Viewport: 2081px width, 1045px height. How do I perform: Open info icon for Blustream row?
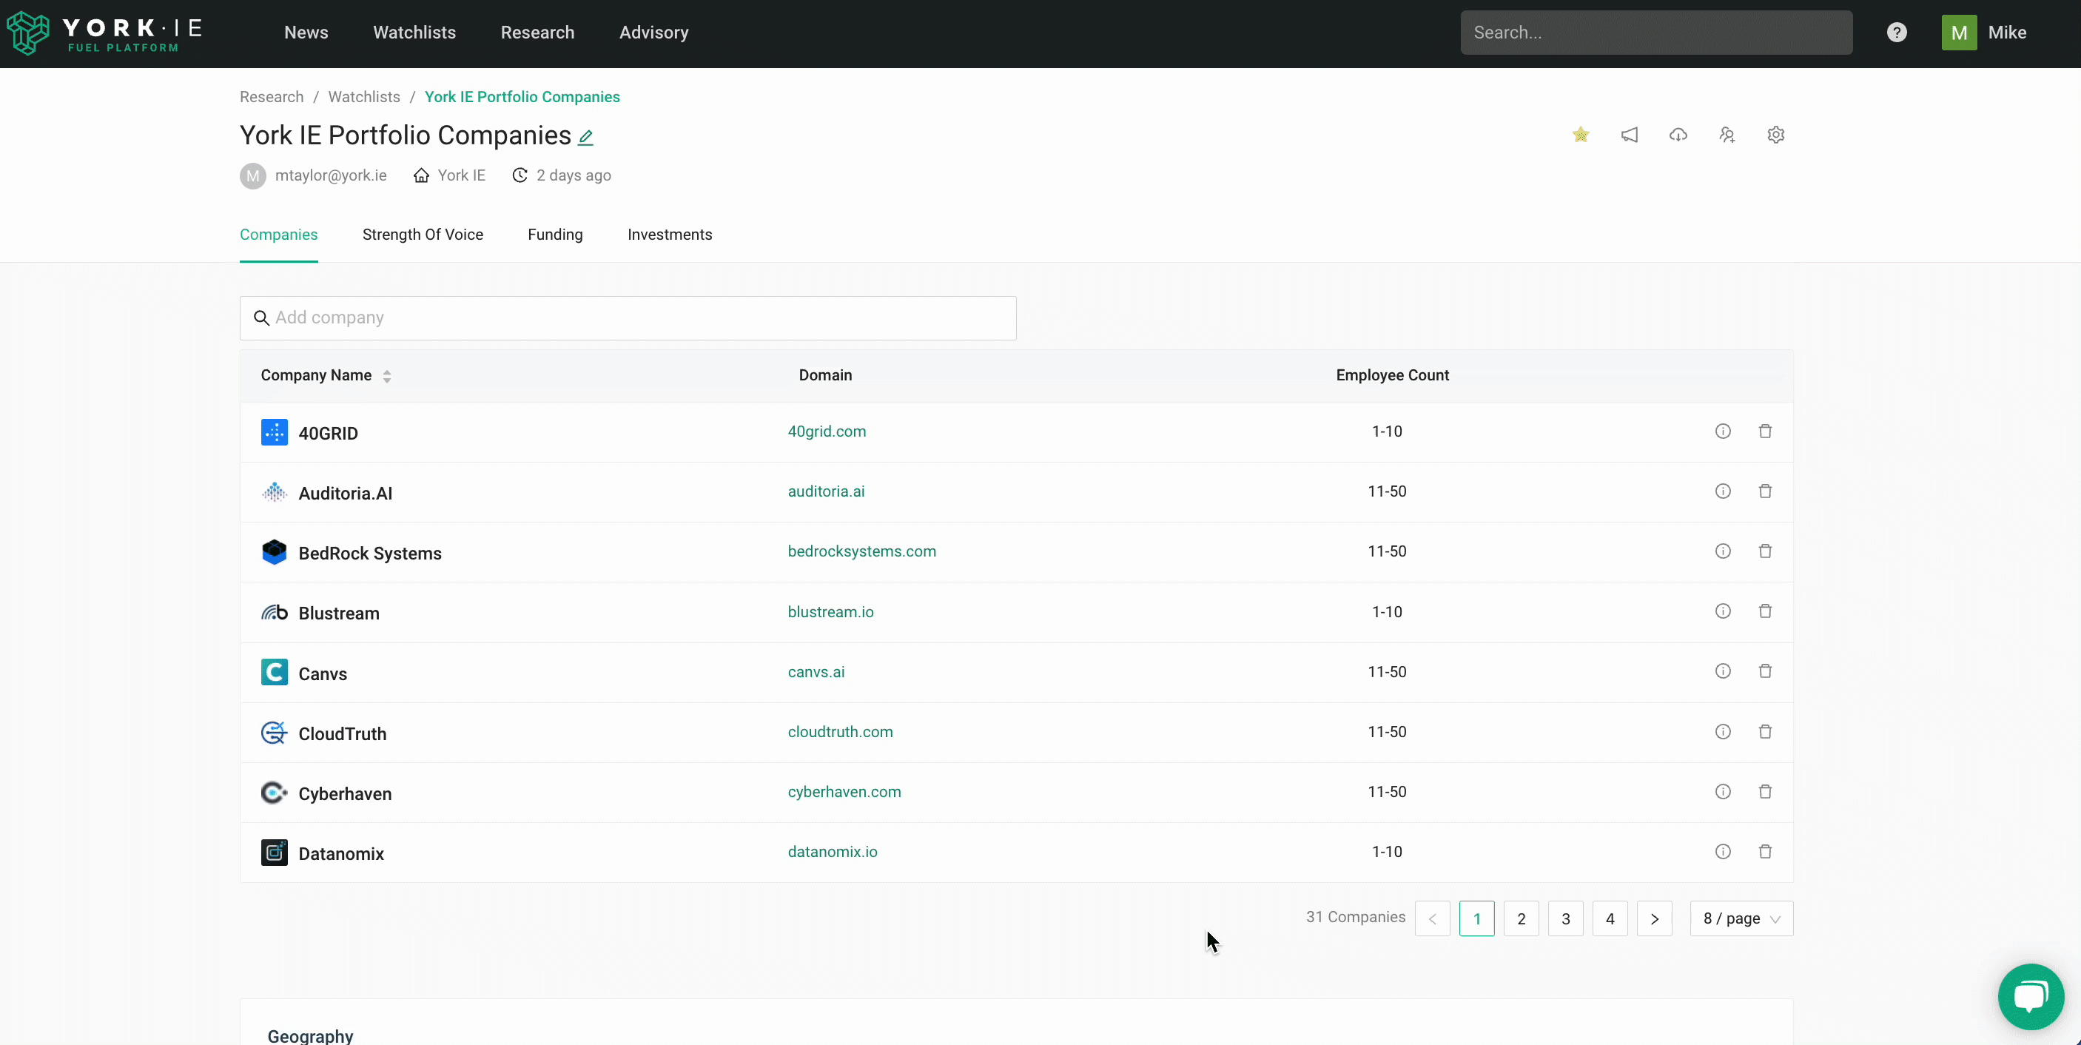click(x=1723, y=611)
